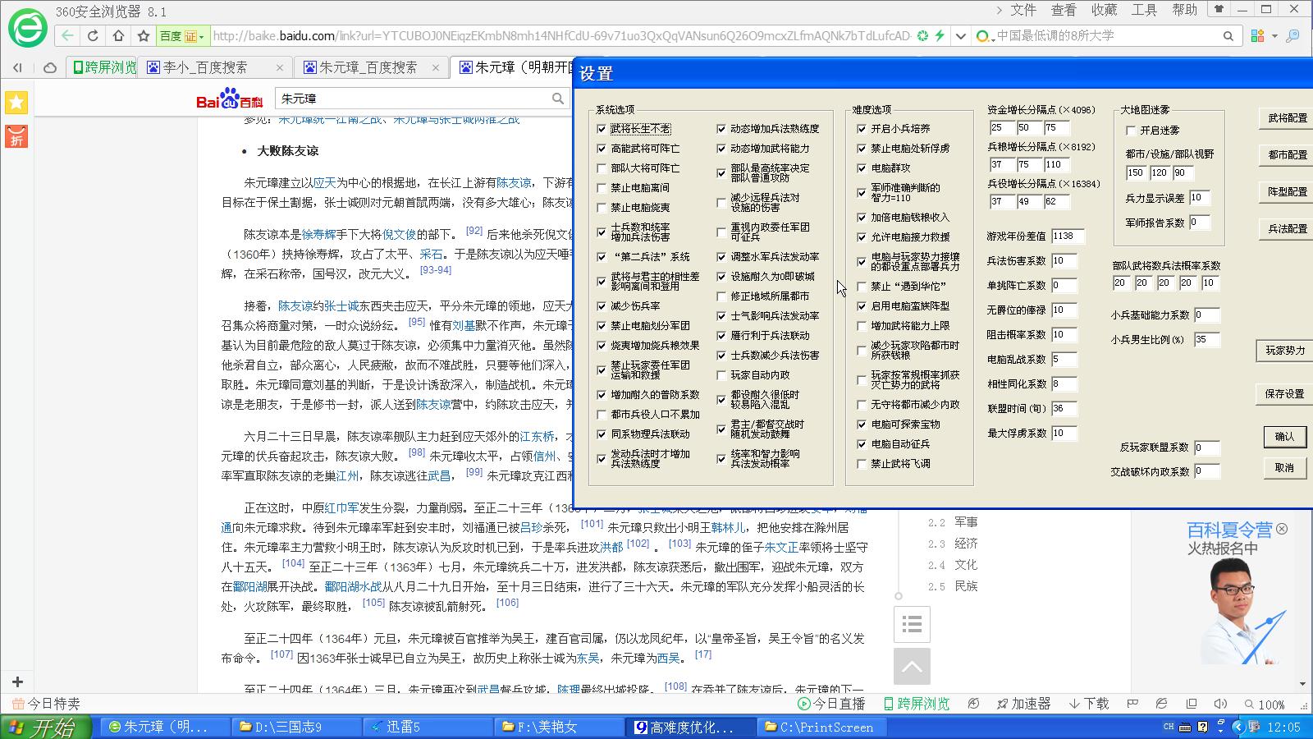Open the yellow favorites star sidebar icon
The height and width of the screenshot is (739, 1313).
16,103
